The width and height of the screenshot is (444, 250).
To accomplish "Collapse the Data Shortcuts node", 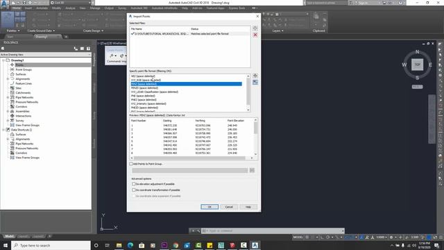I will 3,130.
